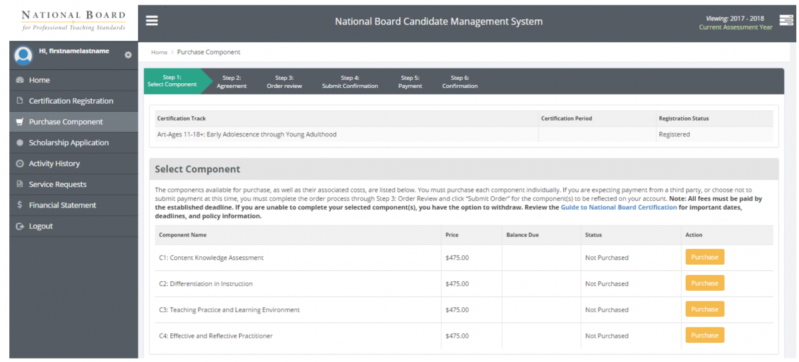This screenshot has height=362, width=799.
Task: Click the 'C4: Effective and Reflective Practitioner' name
Action: pos(215,336)
